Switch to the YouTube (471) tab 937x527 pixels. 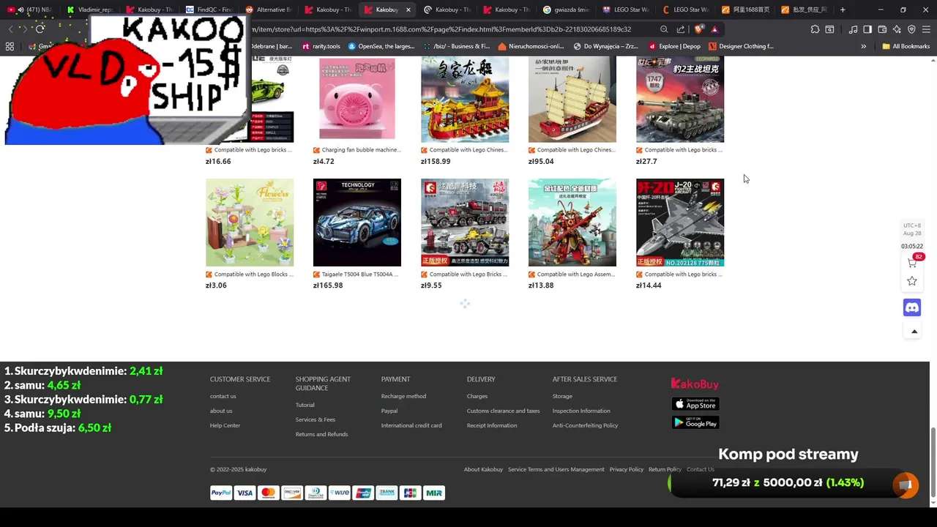pos(31,10)
